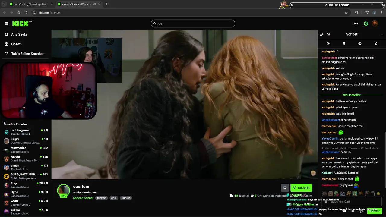This screenshot has width=386, height=217.
Task: Open Hype recommended channel
Action: (x=26, y=194)
